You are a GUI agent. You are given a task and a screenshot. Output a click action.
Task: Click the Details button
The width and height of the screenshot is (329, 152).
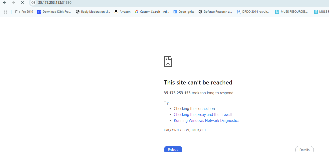click(x=305, y=149)
